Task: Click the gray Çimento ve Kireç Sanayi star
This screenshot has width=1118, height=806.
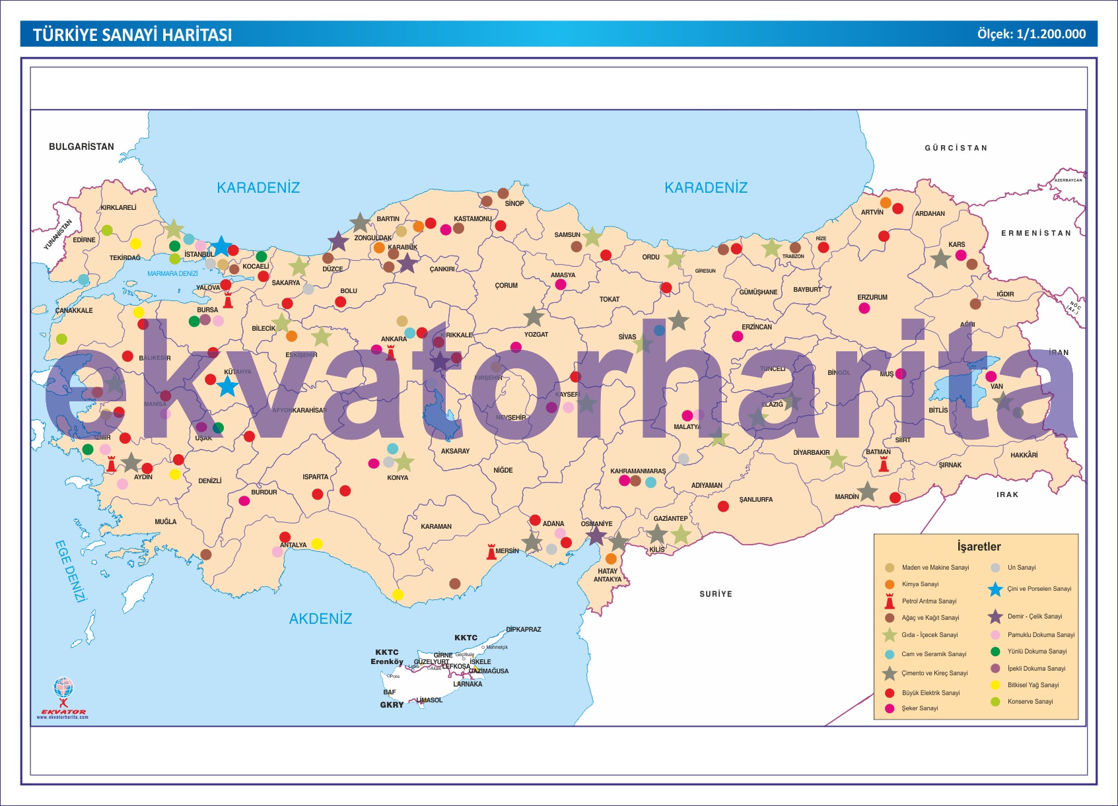Action: [890, 673]
